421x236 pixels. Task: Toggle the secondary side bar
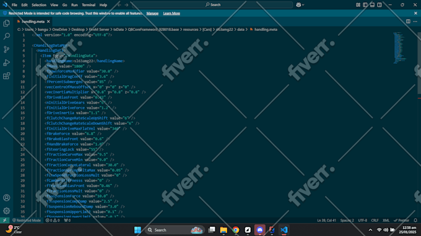[380, 5]
